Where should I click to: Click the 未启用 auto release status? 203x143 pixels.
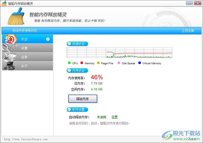tap(101, 117)
